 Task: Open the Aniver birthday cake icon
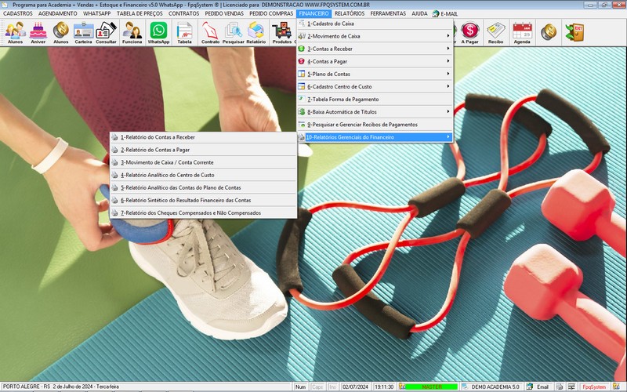(38, 32)
